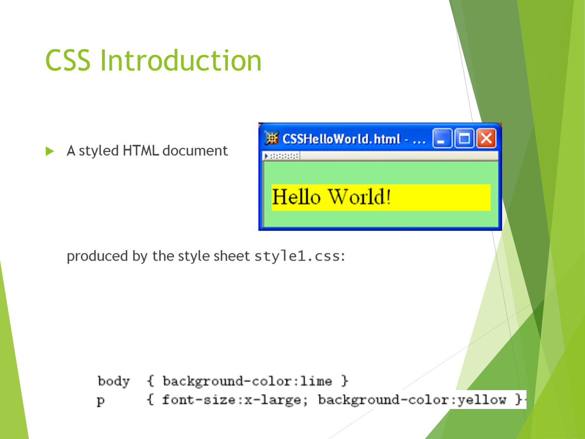
Task: Click the 'p' selector in the code
Action: pyautogui.click(x=100, y=401)
